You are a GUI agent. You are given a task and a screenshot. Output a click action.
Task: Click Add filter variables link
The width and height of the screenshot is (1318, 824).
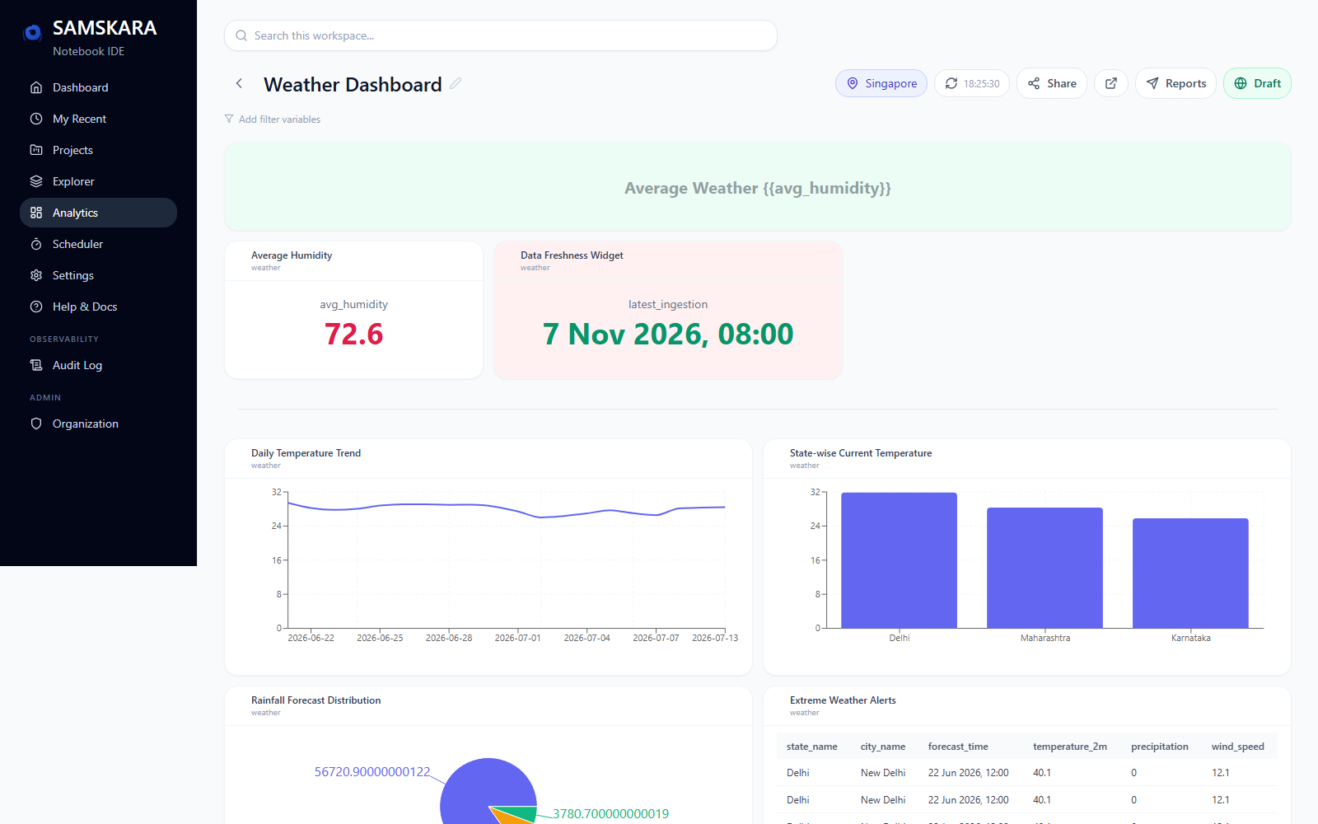click(279, 119)
